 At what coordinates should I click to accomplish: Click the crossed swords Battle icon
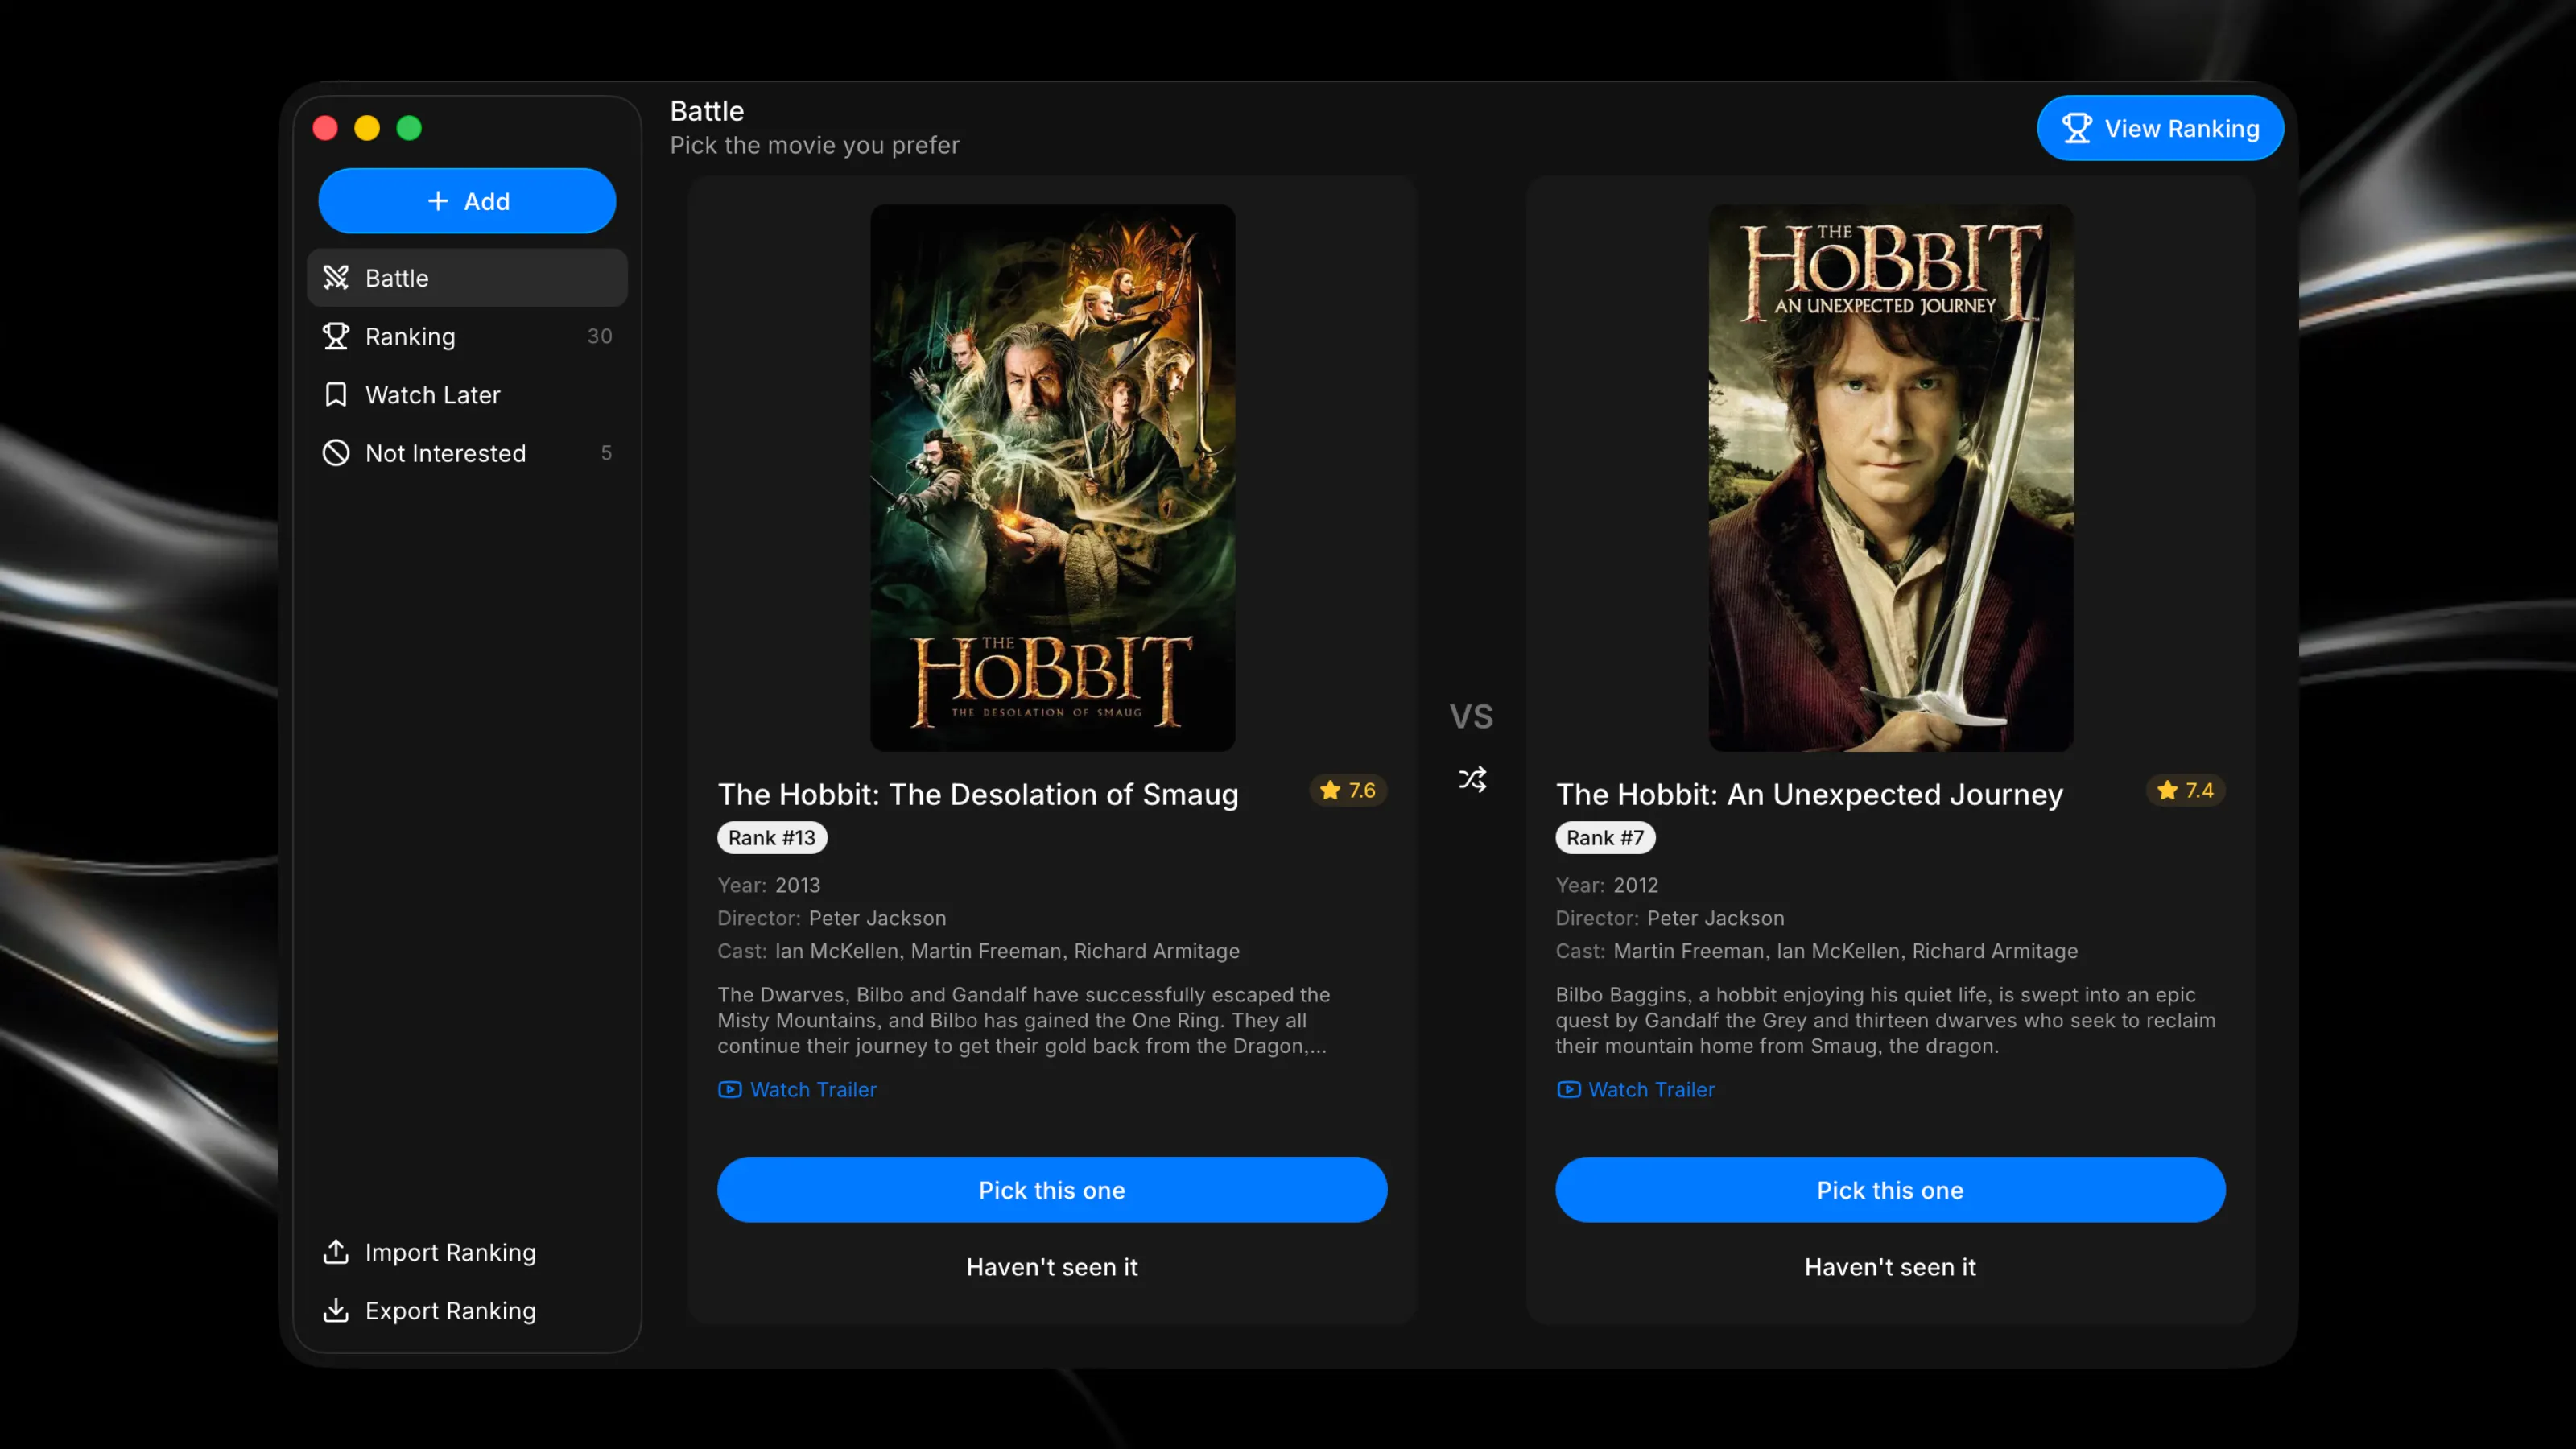click(336, 277)
